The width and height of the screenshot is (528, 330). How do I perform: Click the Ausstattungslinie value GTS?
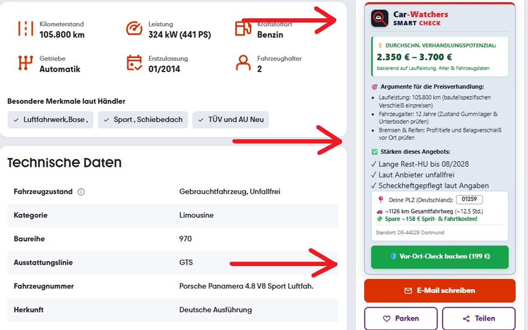[186, 262]
